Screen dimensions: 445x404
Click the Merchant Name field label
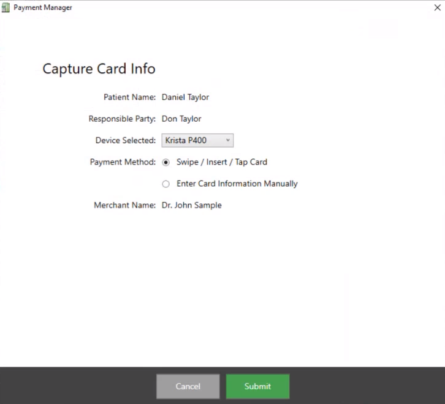[x=124, y=205]
